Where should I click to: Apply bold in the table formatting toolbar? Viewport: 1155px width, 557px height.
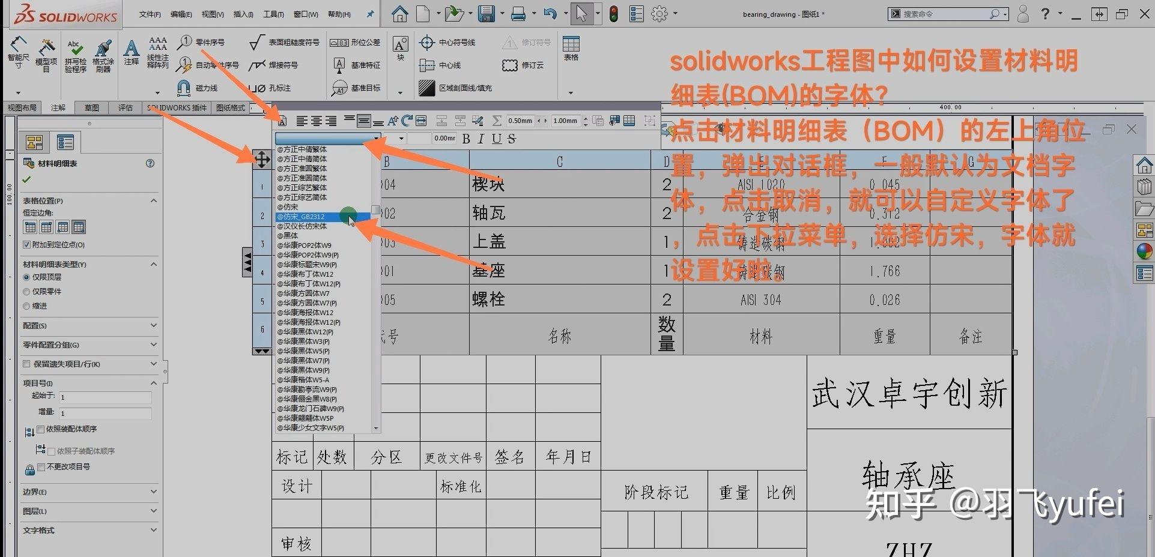[x=465, y=139]
